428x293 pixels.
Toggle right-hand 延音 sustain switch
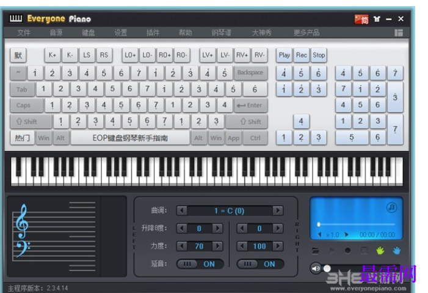(x=261, y=264)
